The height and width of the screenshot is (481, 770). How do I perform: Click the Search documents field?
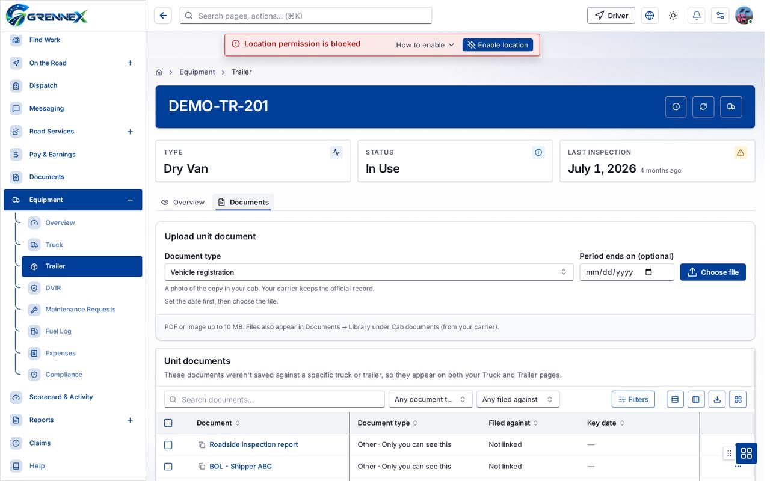pos(274,399)
